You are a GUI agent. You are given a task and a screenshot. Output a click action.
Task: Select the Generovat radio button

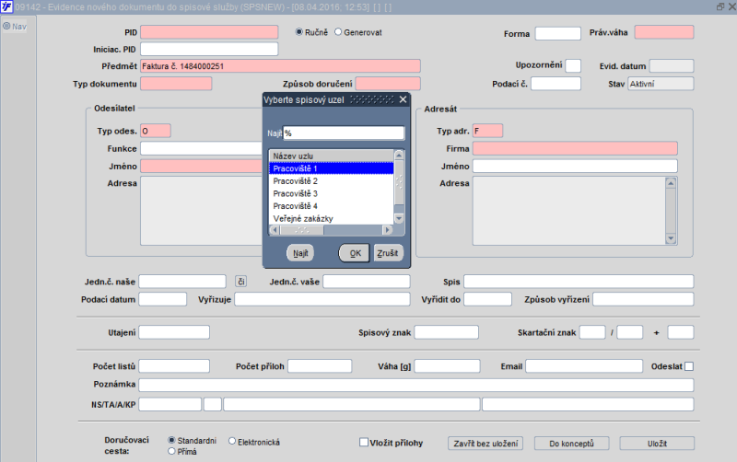[x=338, y=32]
